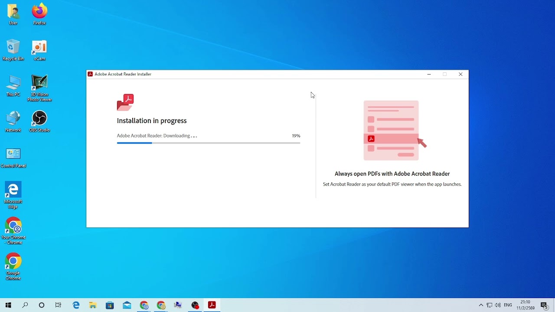
Task: Click the red Acrobat logo above Installation in progress
Action: coord(125,102)
